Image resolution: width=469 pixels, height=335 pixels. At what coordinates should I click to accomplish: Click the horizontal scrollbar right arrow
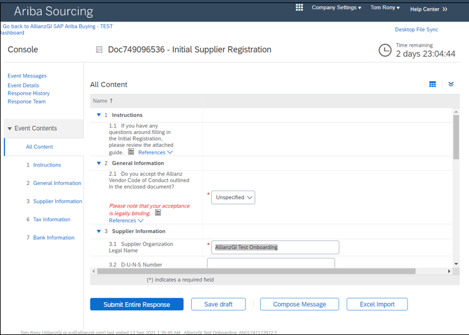(x=449, y=271)
